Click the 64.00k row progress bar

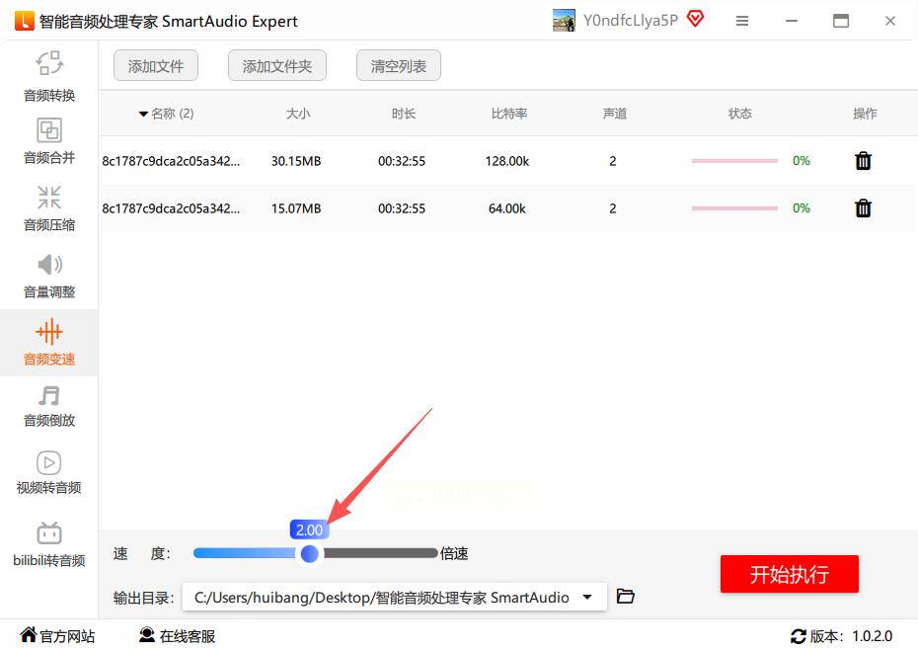[734, 208]
